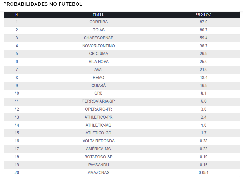Click the VILA NOVA team name
The width and height of the screenshot is (243, 180).
click(x=99, y=62)
